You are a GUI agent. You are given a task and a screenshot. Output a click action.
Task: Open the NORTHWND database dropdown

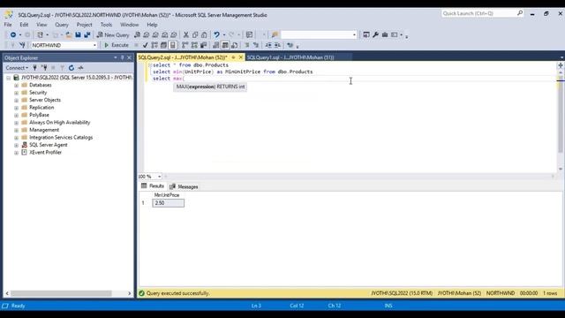point(94,45)
